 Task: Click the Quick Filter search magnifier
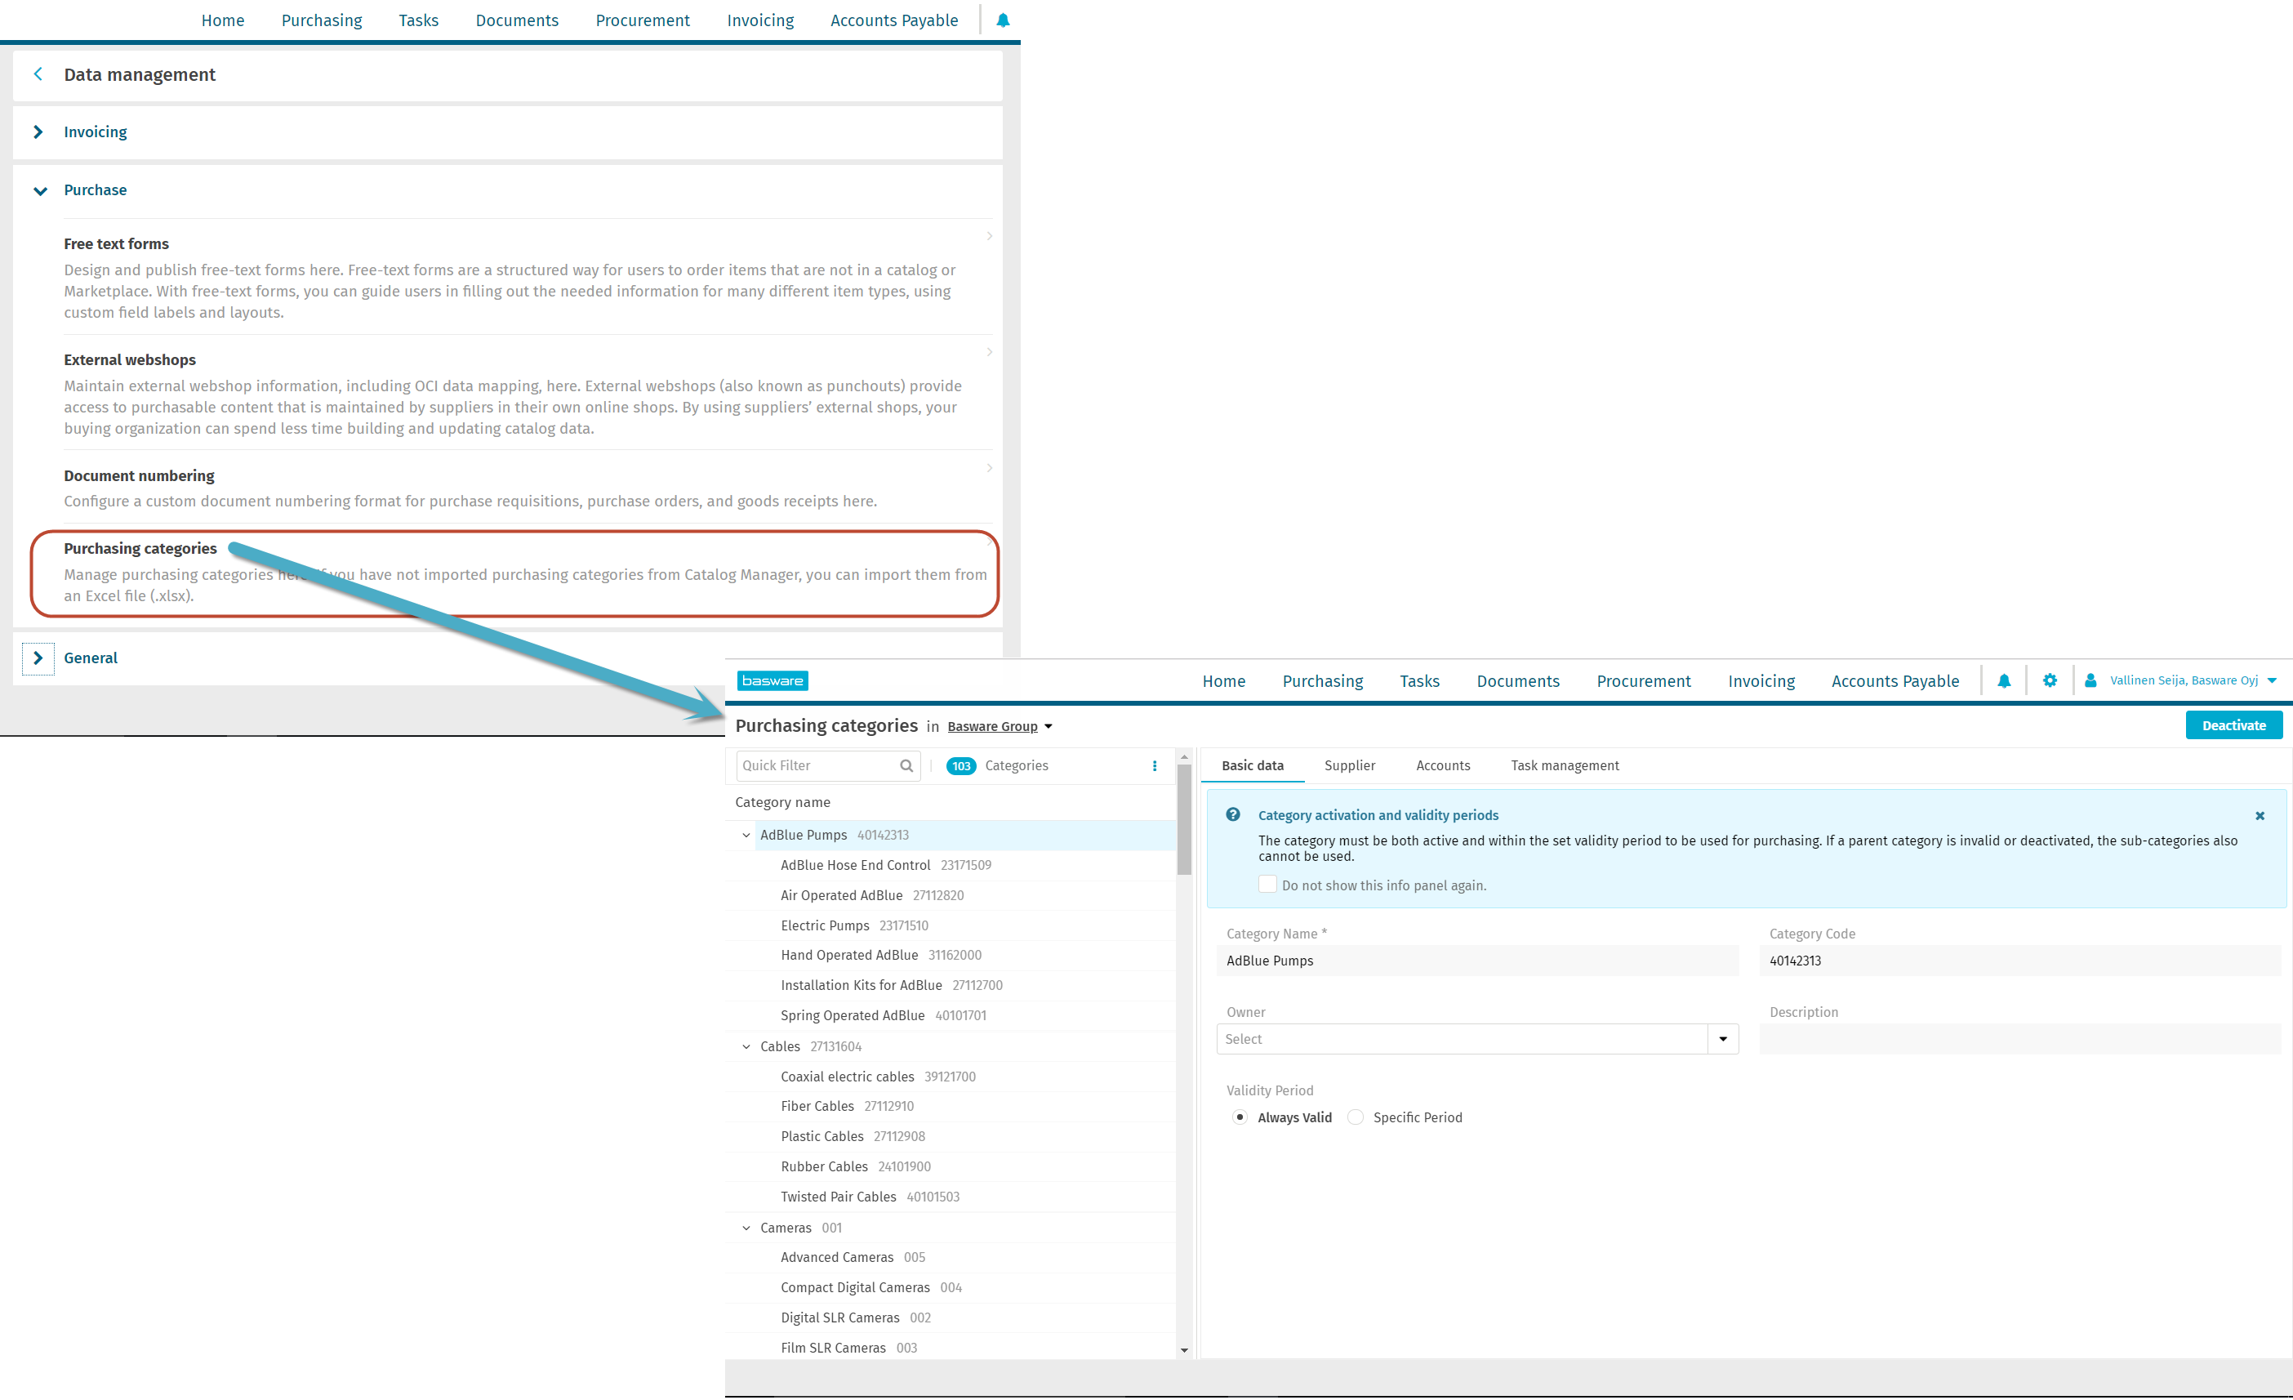906,765
